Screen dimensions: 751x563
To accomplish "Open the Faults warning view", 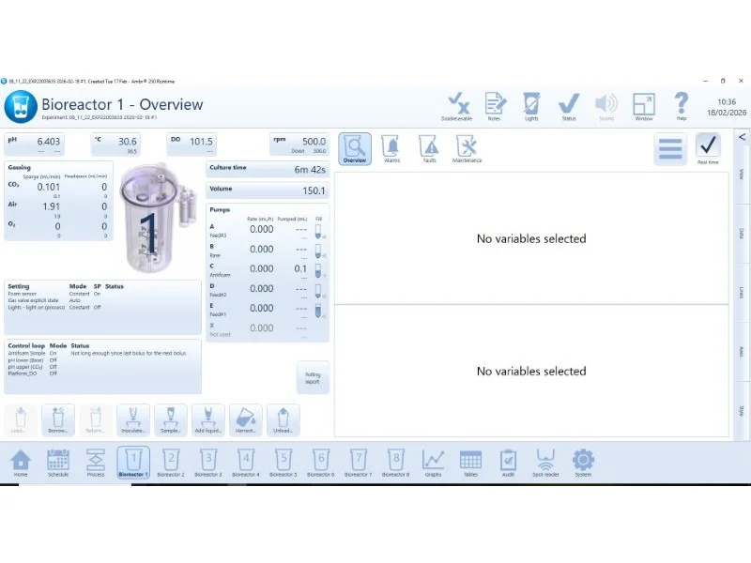I will 429,149.
